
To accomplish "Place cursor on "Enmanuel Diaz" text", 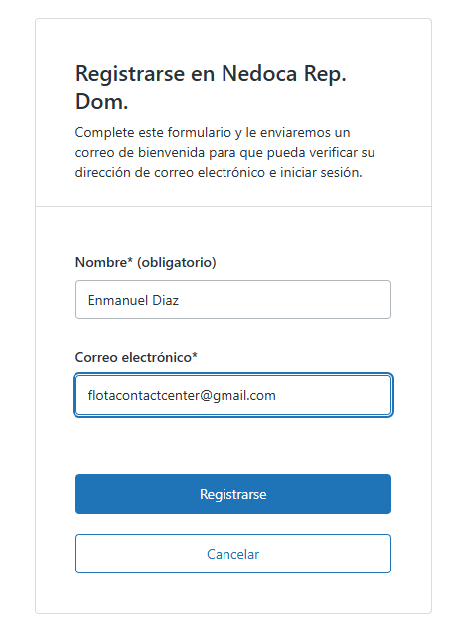I will click(133, 300).
